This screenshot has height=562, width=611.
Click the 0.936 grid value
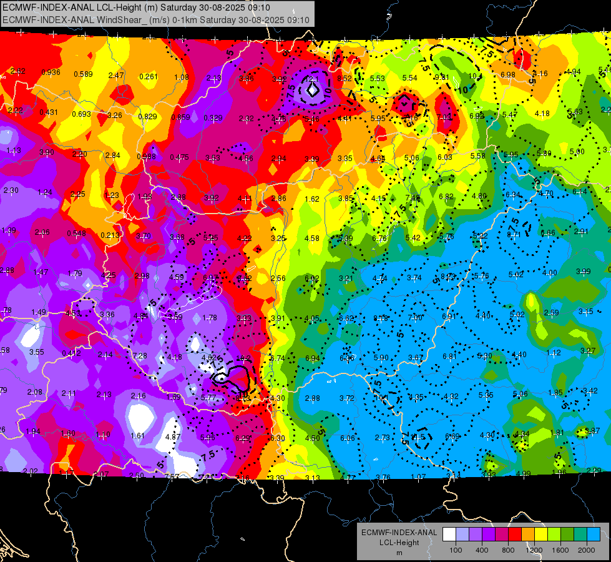[51, 72]
